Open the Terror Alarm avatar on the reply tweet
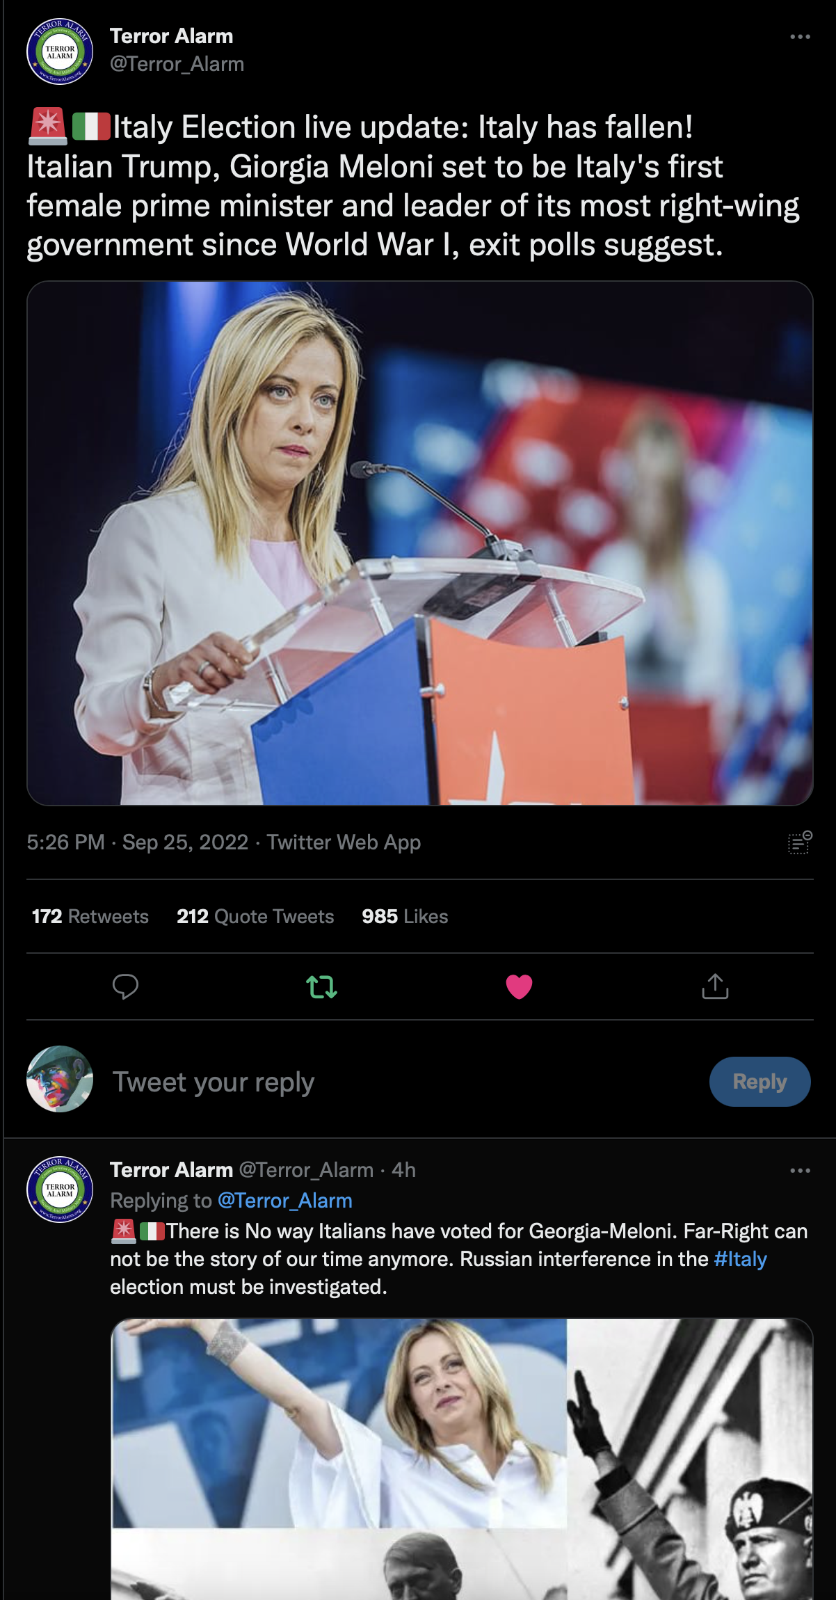836x1600 pixels. [60, 1190]
